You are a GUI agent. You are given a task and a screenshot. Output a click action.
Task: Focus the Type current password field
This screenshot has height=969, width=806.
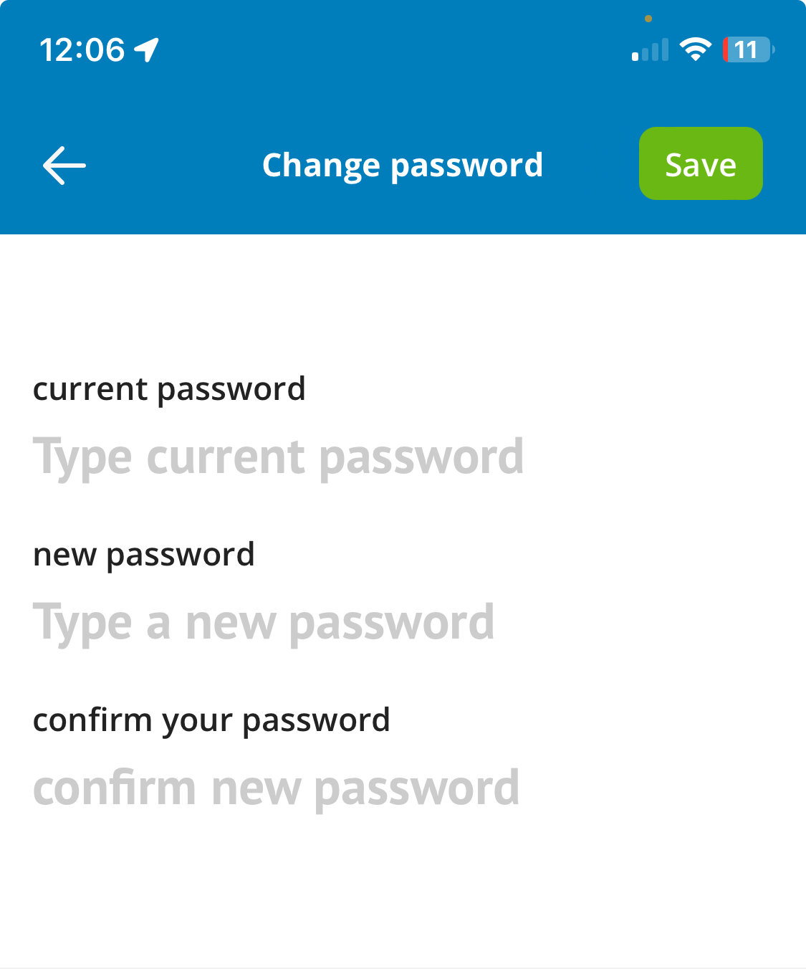click(x=403, y=457)
